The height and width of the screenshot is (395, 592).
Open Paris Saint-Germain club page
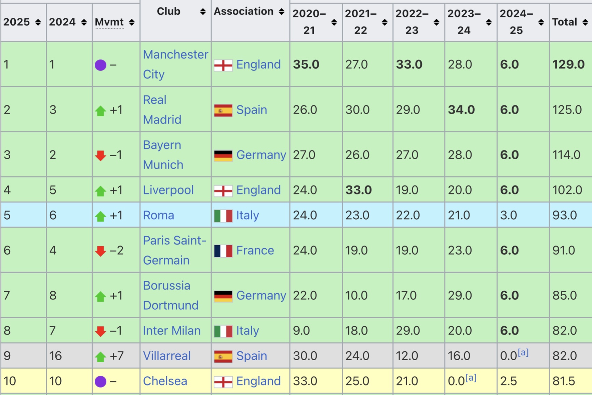(x=174, y=250)
